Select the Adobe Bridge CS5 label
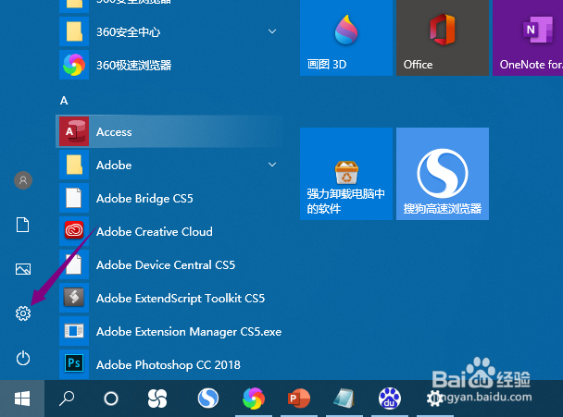The height and width of the screenshot is (417, 563). (144, 198)
